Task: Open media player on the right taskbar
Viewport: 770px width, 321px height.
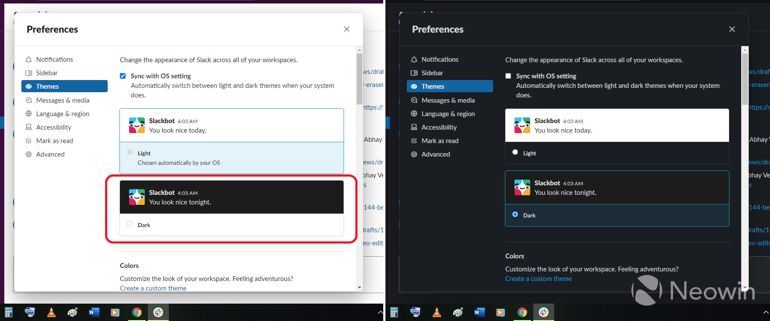Action: (501, 312)
